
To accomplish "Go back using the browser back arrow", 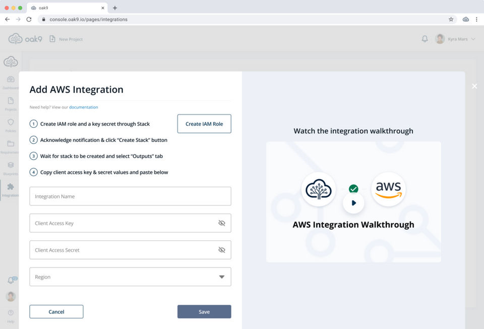I will click(8, 20).
